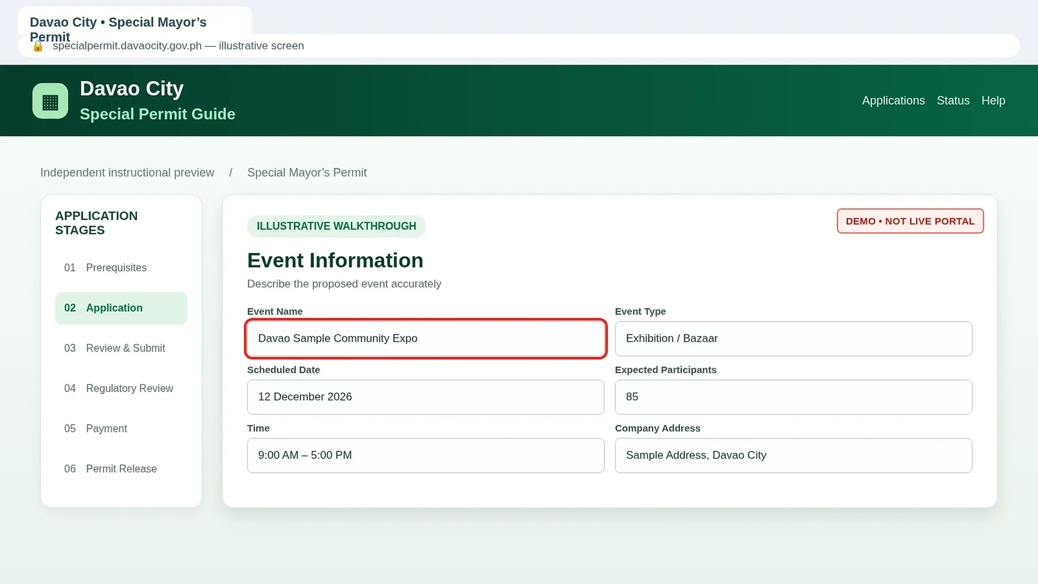Go to stage 01 Prerequisites

click(121, 268)
